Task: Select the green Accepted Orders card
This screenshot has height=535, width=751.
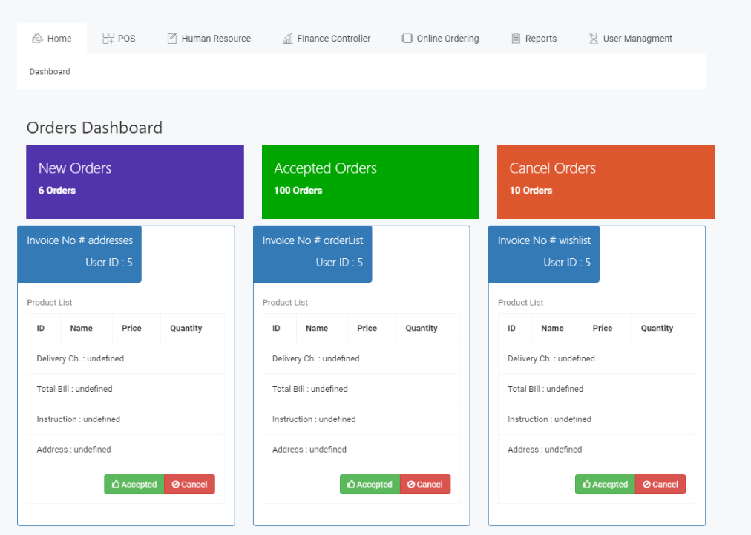Action: [370, 182]
